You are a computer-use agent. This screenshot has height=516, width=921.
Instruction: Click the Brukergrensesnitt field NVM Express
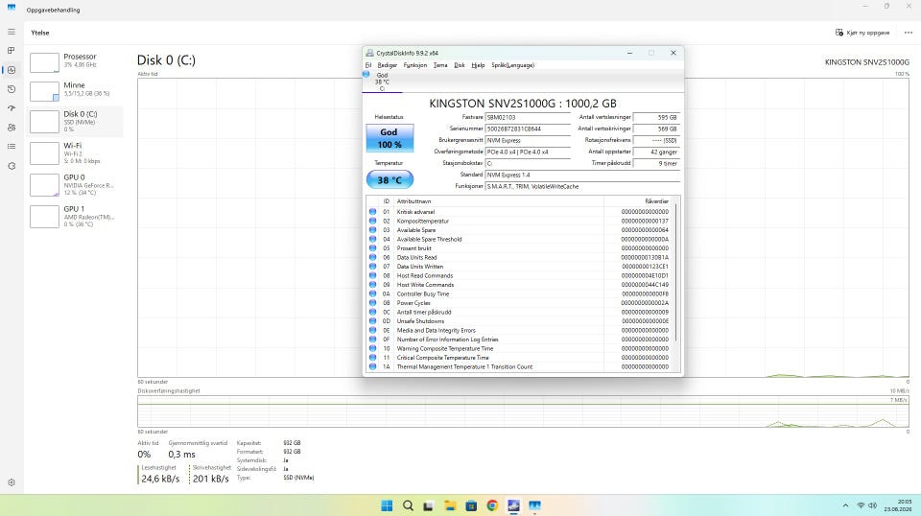click(528, 140)
